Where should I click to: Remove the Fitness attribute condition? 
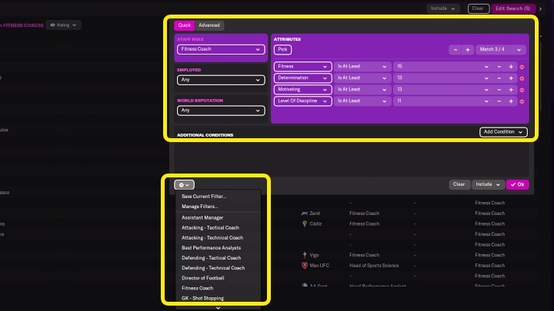point(522,67)
